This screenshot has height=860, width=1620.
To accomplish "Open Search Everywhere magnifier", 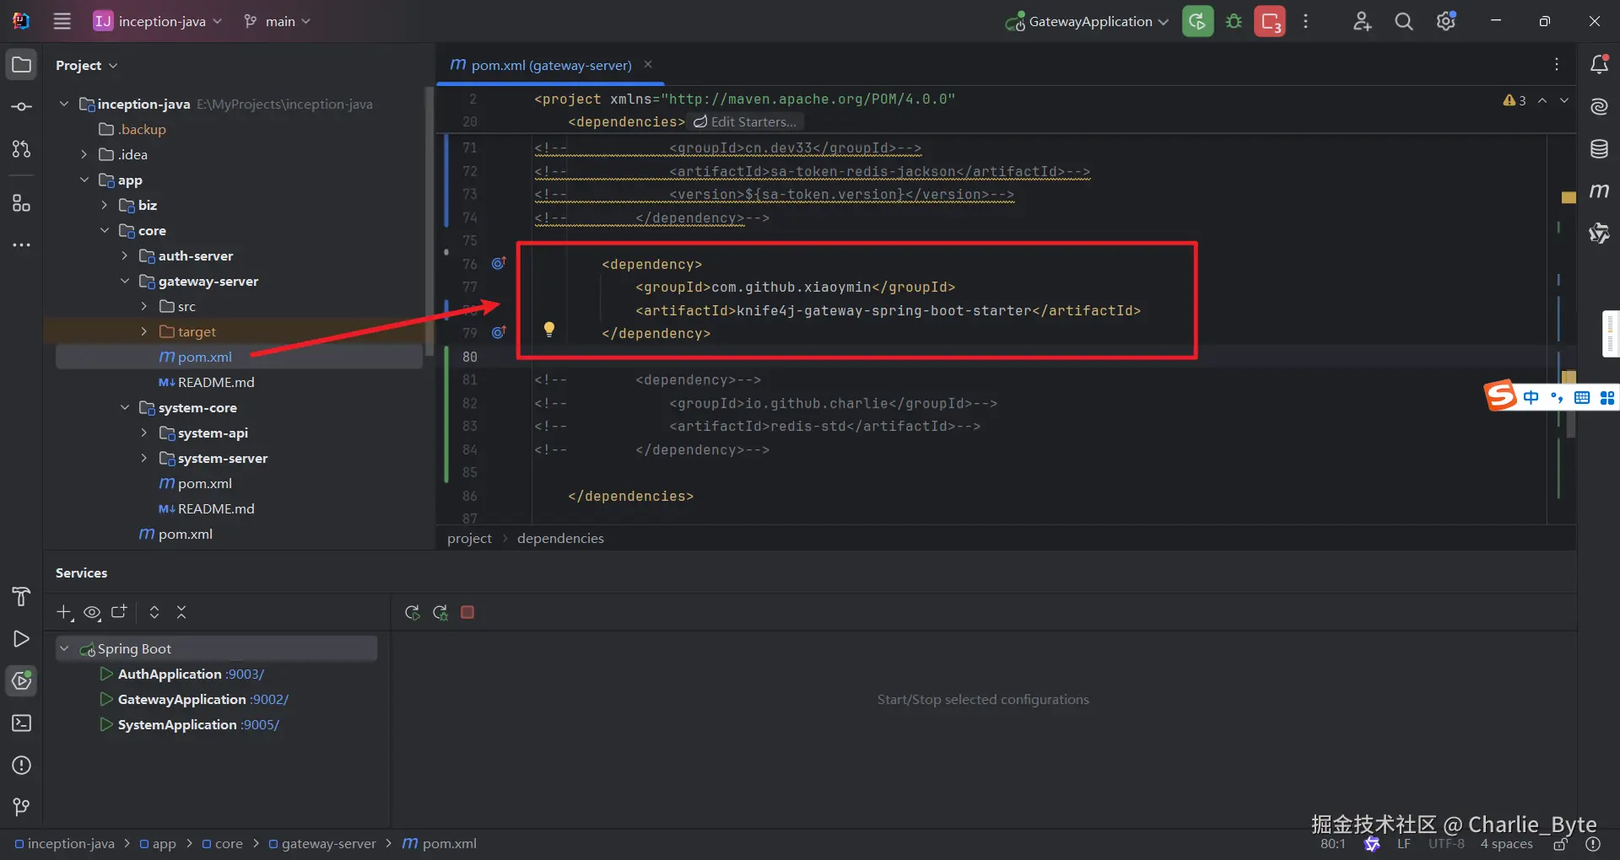I will tap(1404, 21).
